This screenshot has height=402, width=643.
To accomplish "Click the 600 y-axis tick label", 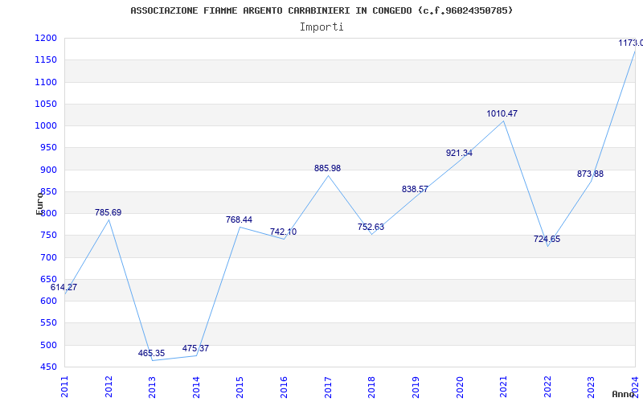I will tap(49, 301).
